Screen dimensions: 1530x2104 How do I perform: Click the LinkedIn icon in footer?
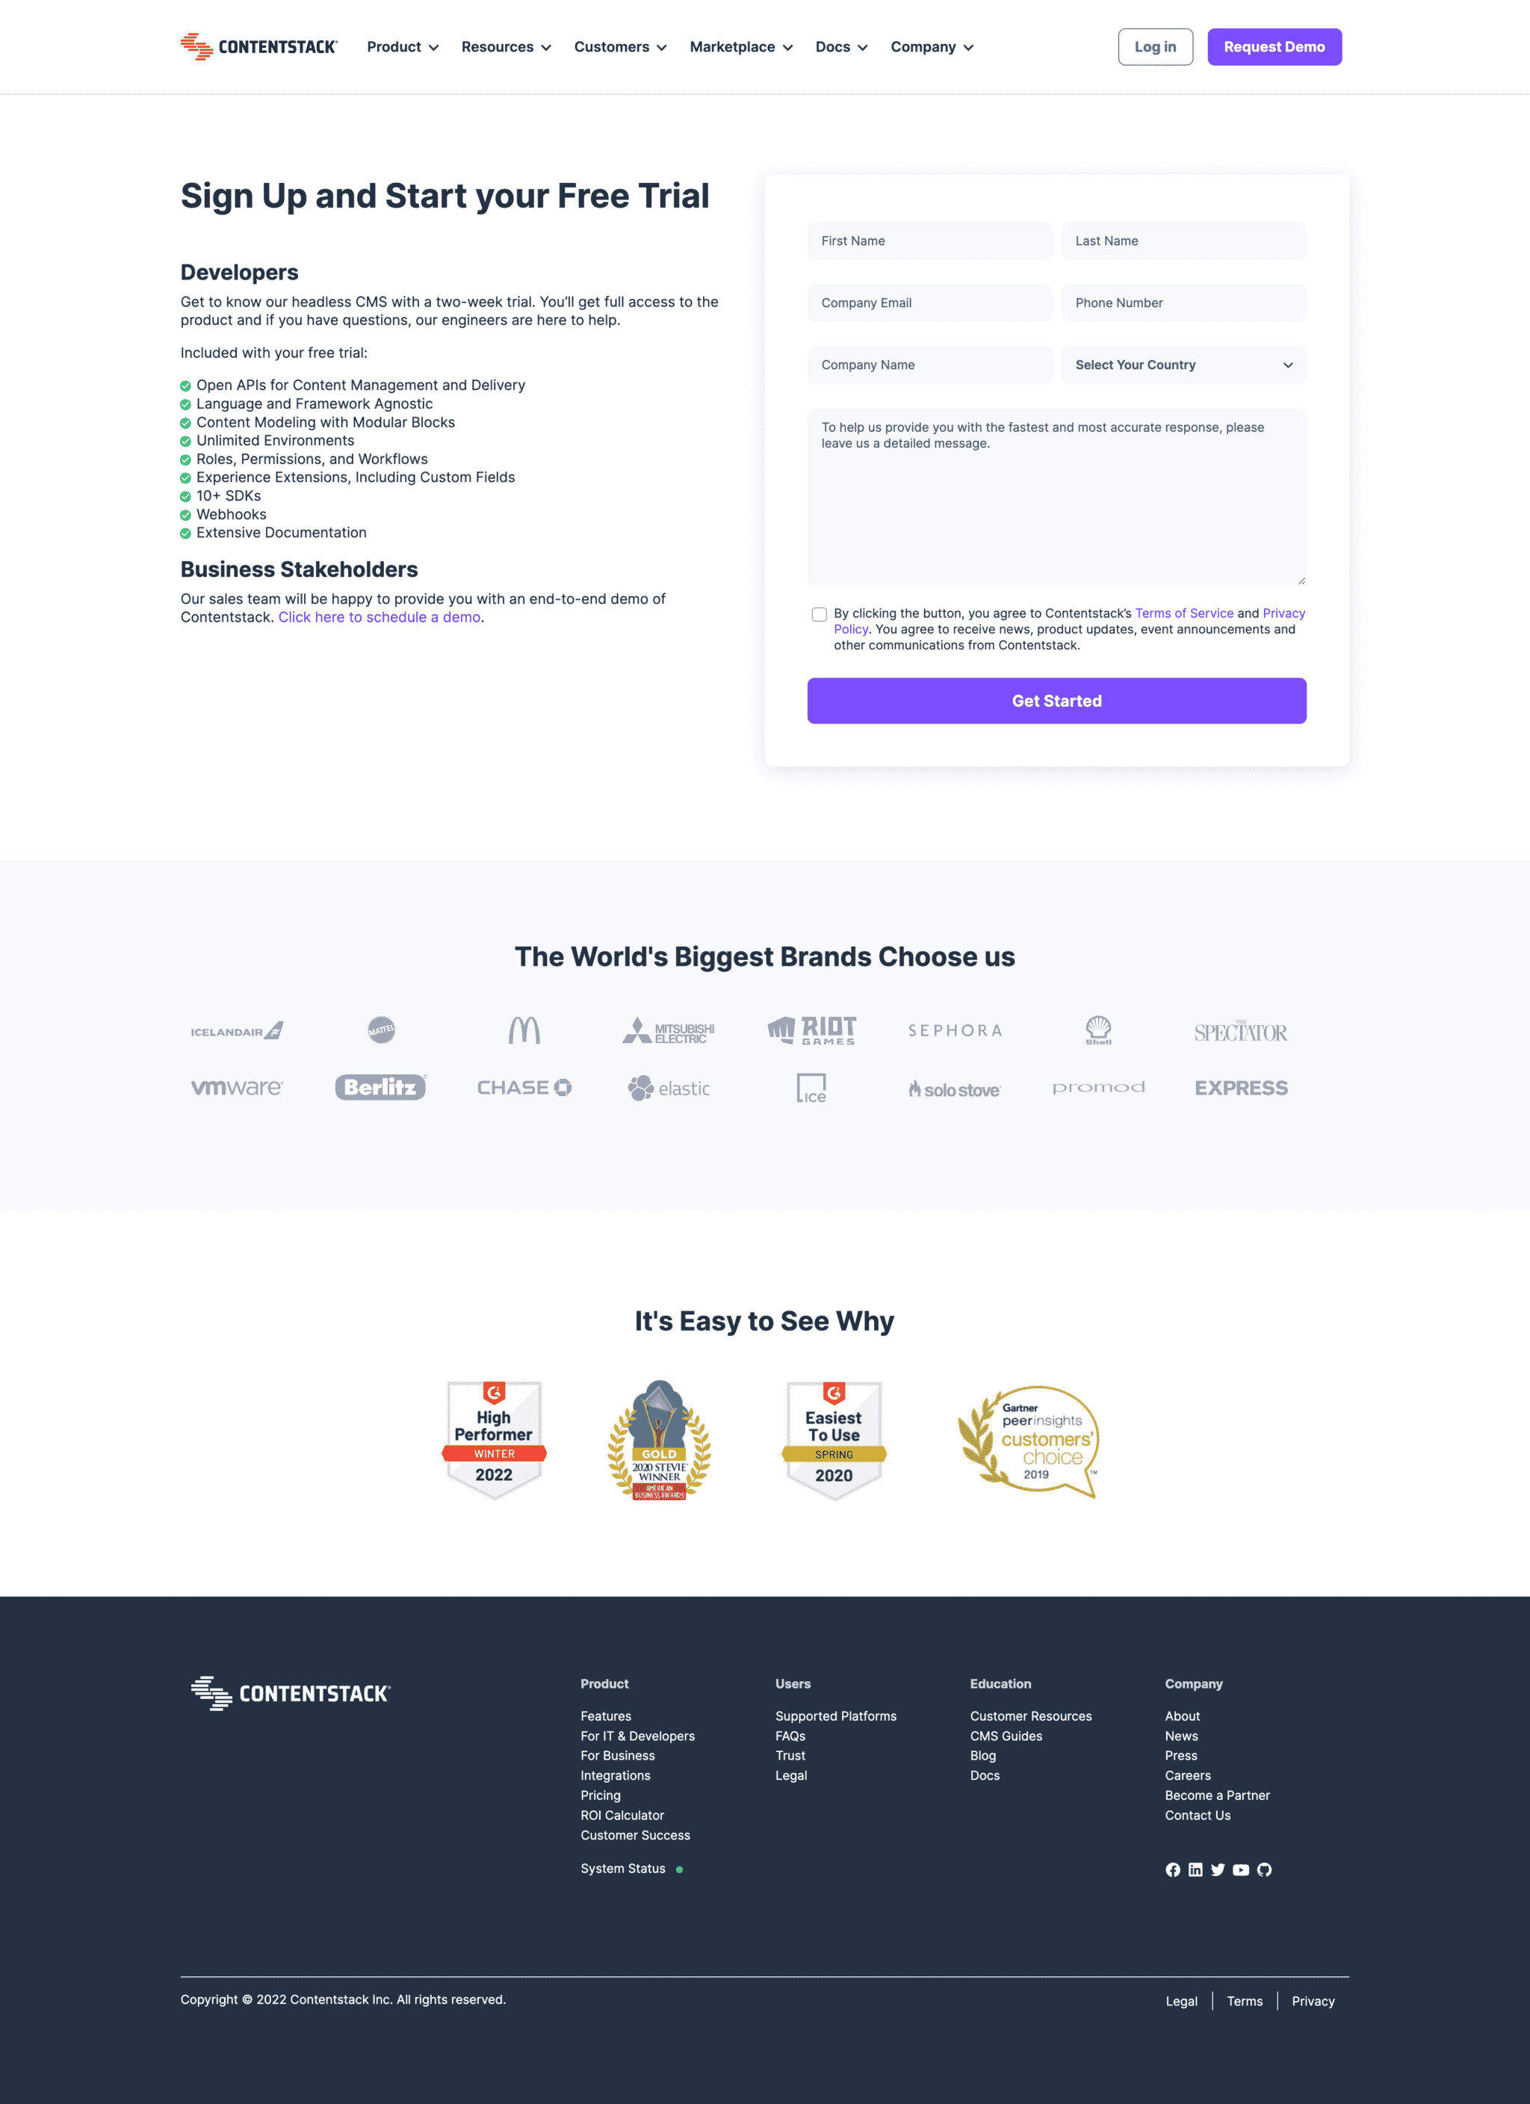tap(1198, 1869)
